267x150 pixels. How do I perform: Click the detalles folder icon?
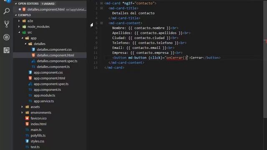pos(30,44)
